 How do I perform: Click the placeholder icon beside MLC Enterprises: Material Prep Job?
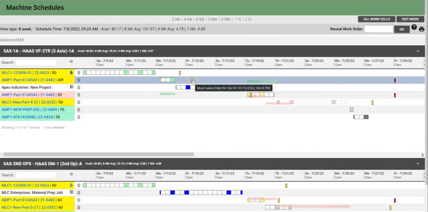click(71, 192)
